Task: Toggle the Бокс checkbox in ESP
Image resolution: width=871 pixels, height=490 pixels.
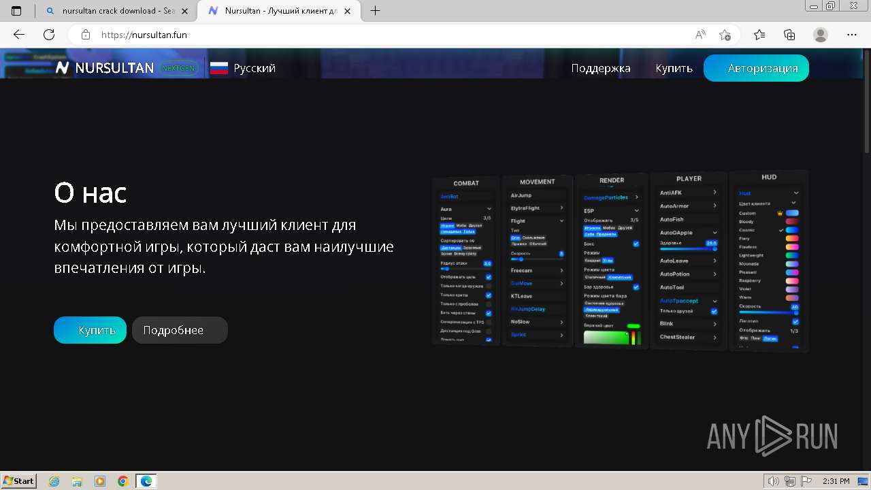Action: 636,243
